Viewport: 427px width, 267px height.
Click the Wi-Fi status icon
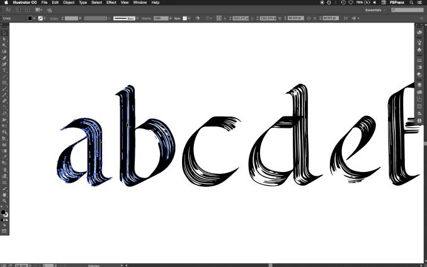351,3
